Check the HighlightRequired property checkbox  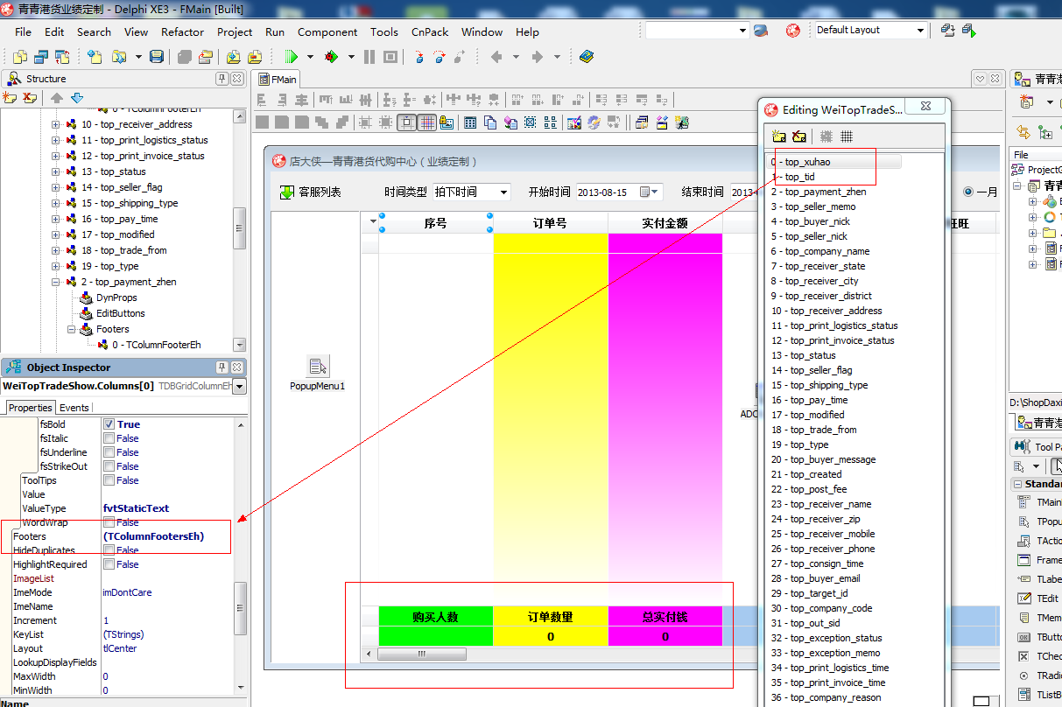pyautogui.click(x=109, y=564)
